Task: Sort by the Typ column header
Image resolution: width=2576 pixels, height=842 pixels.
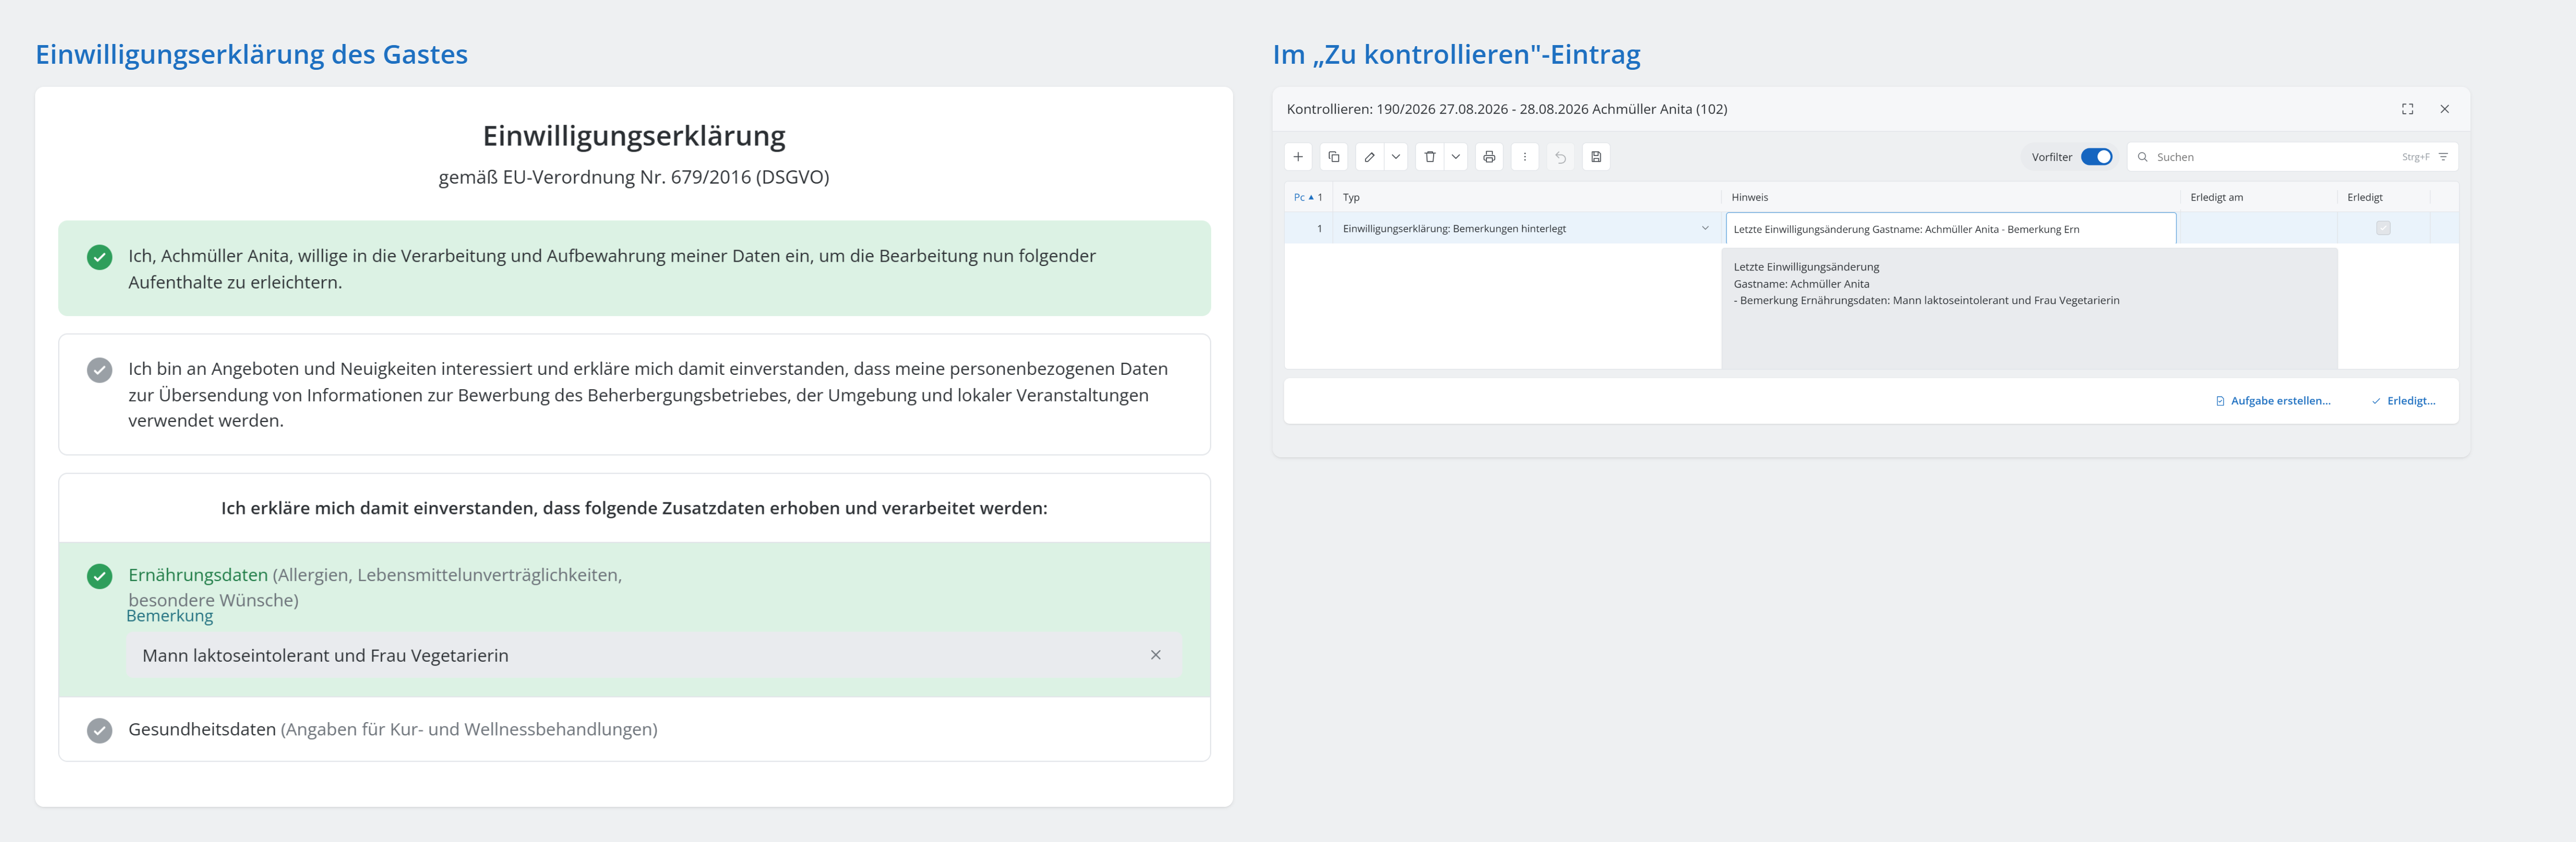Action: pos(1352,197)
